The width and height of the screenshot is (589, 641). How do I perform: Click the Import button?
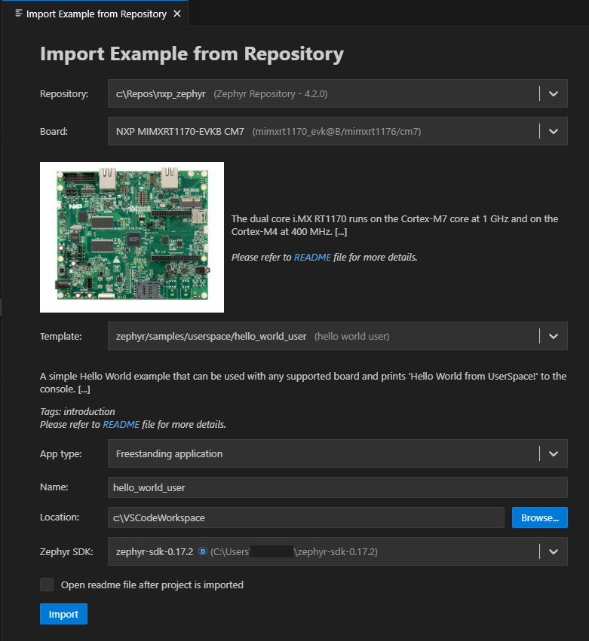(x=63, y=613)
